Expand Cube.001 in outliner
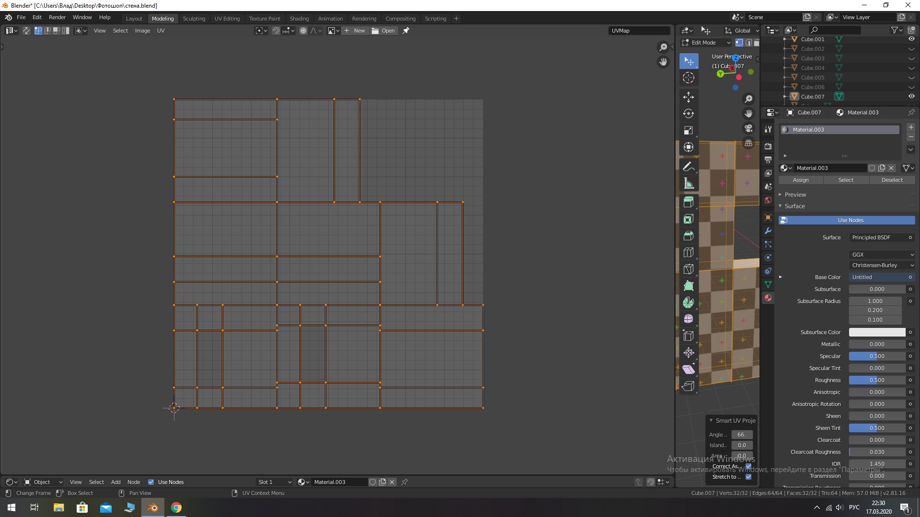Image resolution: width=920 pixels, height=517 pixels. coord(785,39)
